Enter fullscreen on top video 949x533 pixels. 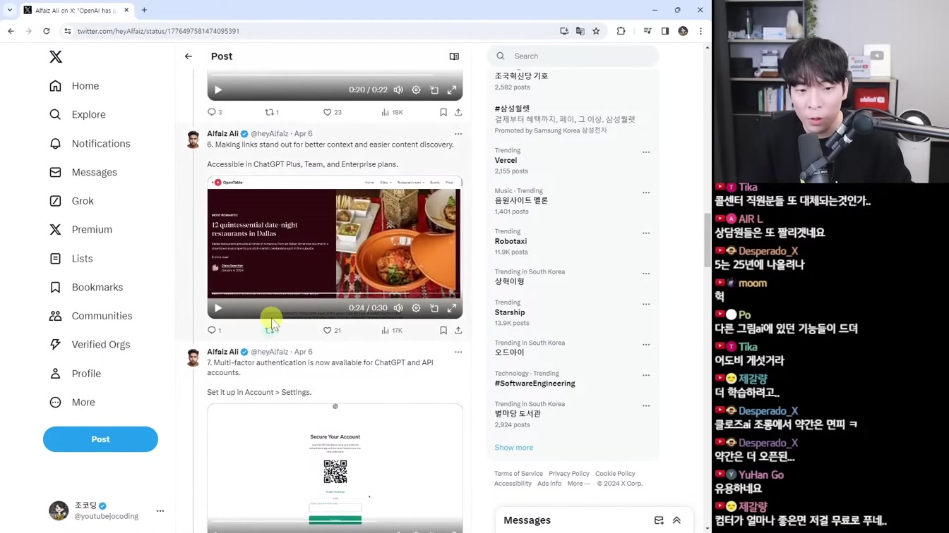click(x=452, y=90)
